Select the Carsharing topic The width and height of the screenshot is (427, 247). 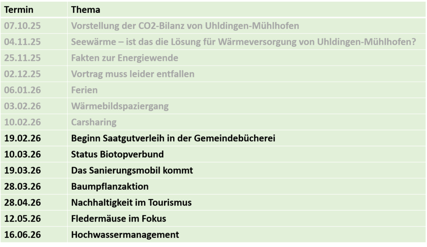pos(94,122)
